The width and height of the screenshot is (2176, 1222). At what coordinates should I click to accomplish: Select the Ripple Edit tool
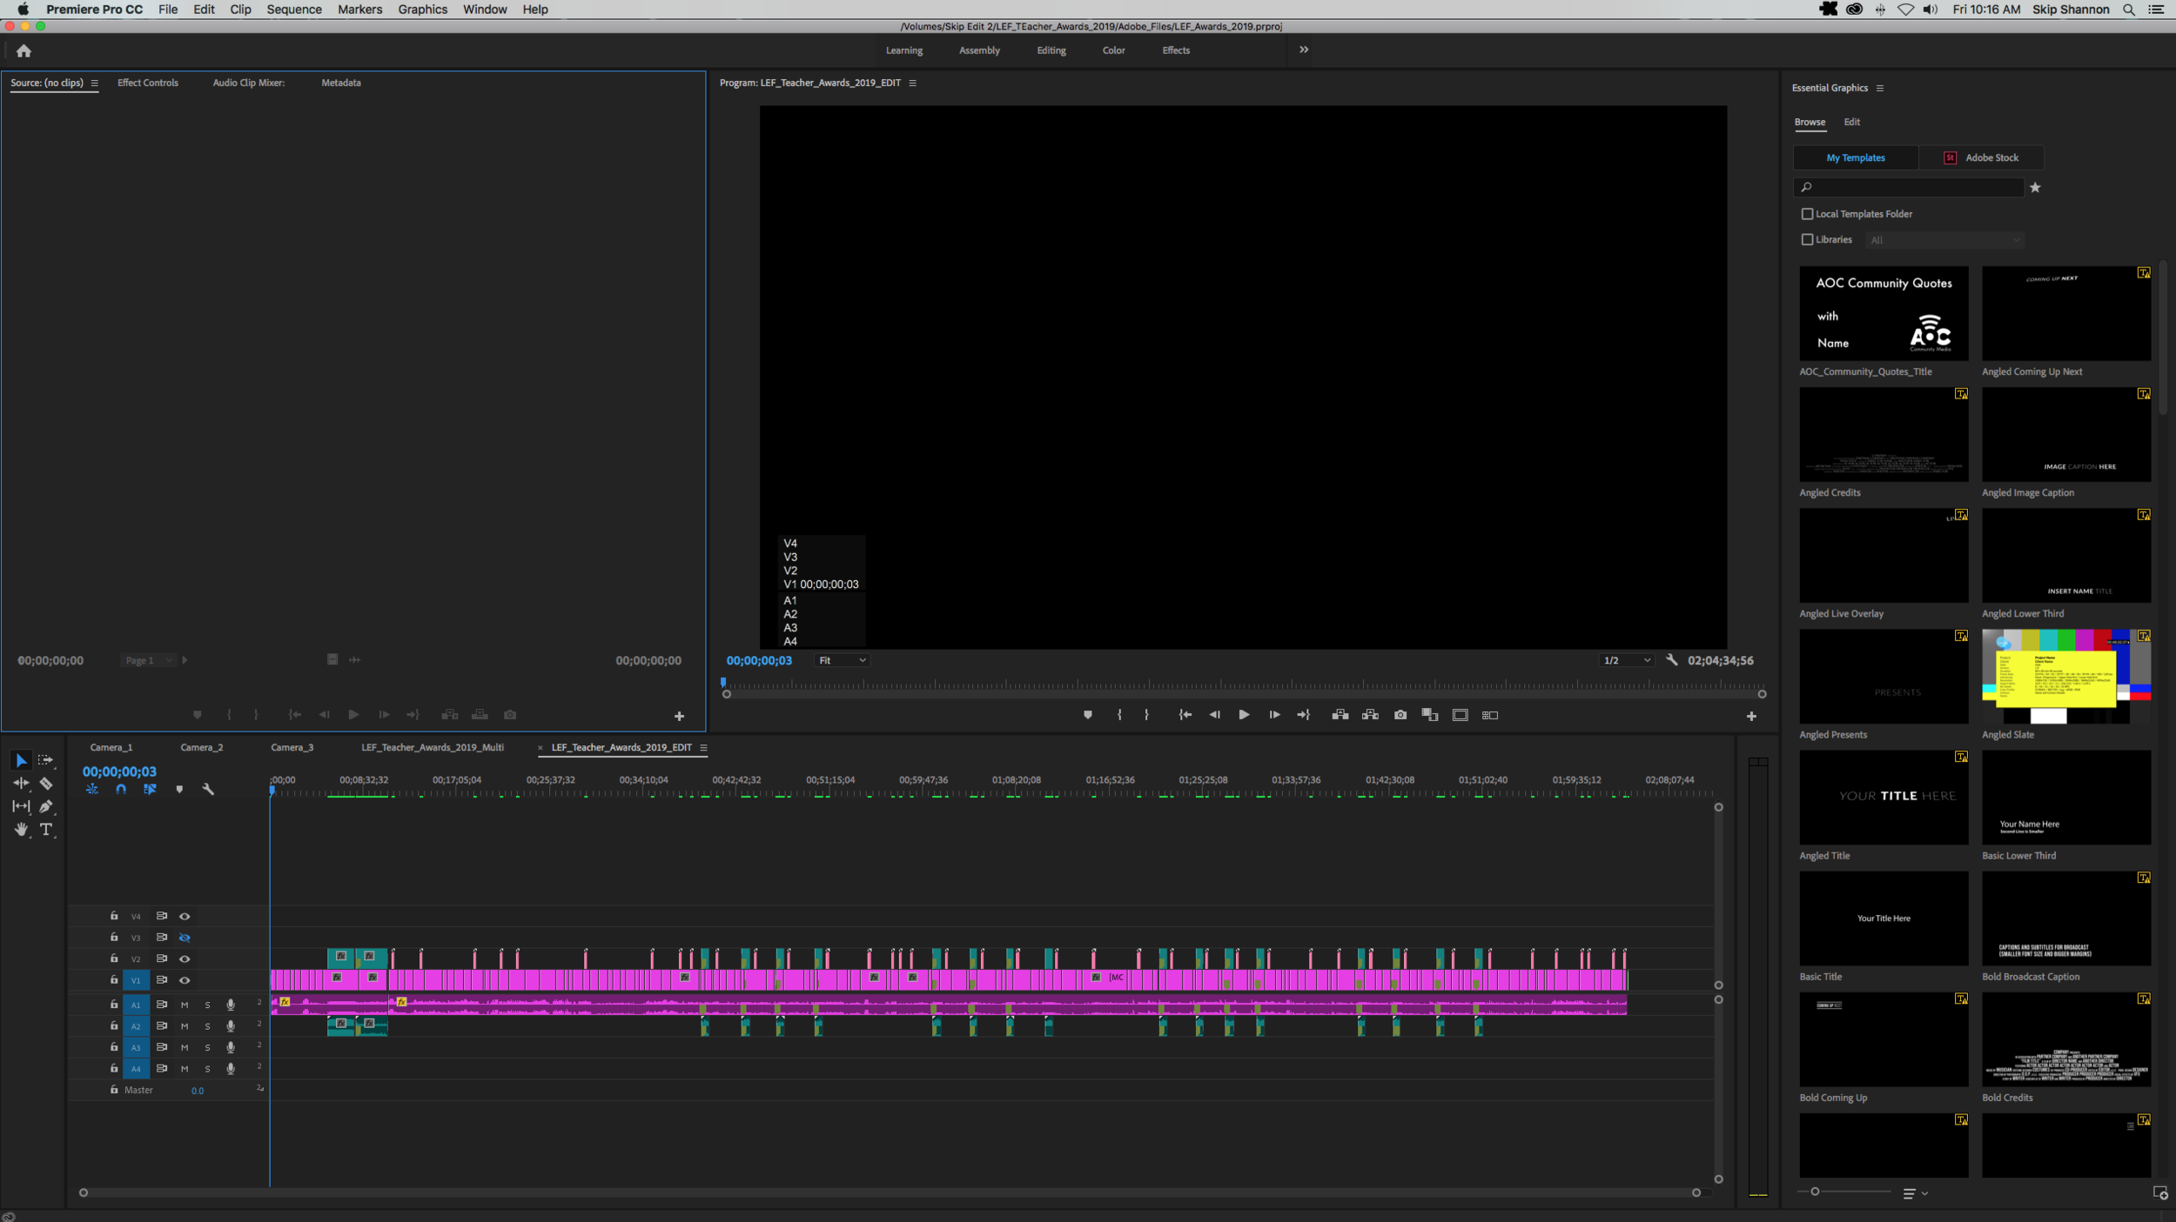[21, 784]
